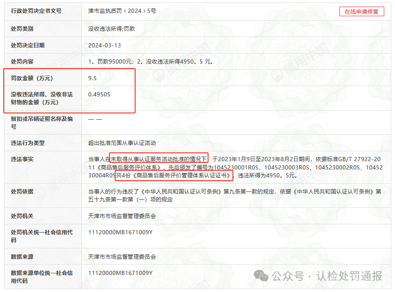Click the 暂扣或吊销证照名称及编号 label
Viewport: 395px width, 292px height.
point(42,123)
